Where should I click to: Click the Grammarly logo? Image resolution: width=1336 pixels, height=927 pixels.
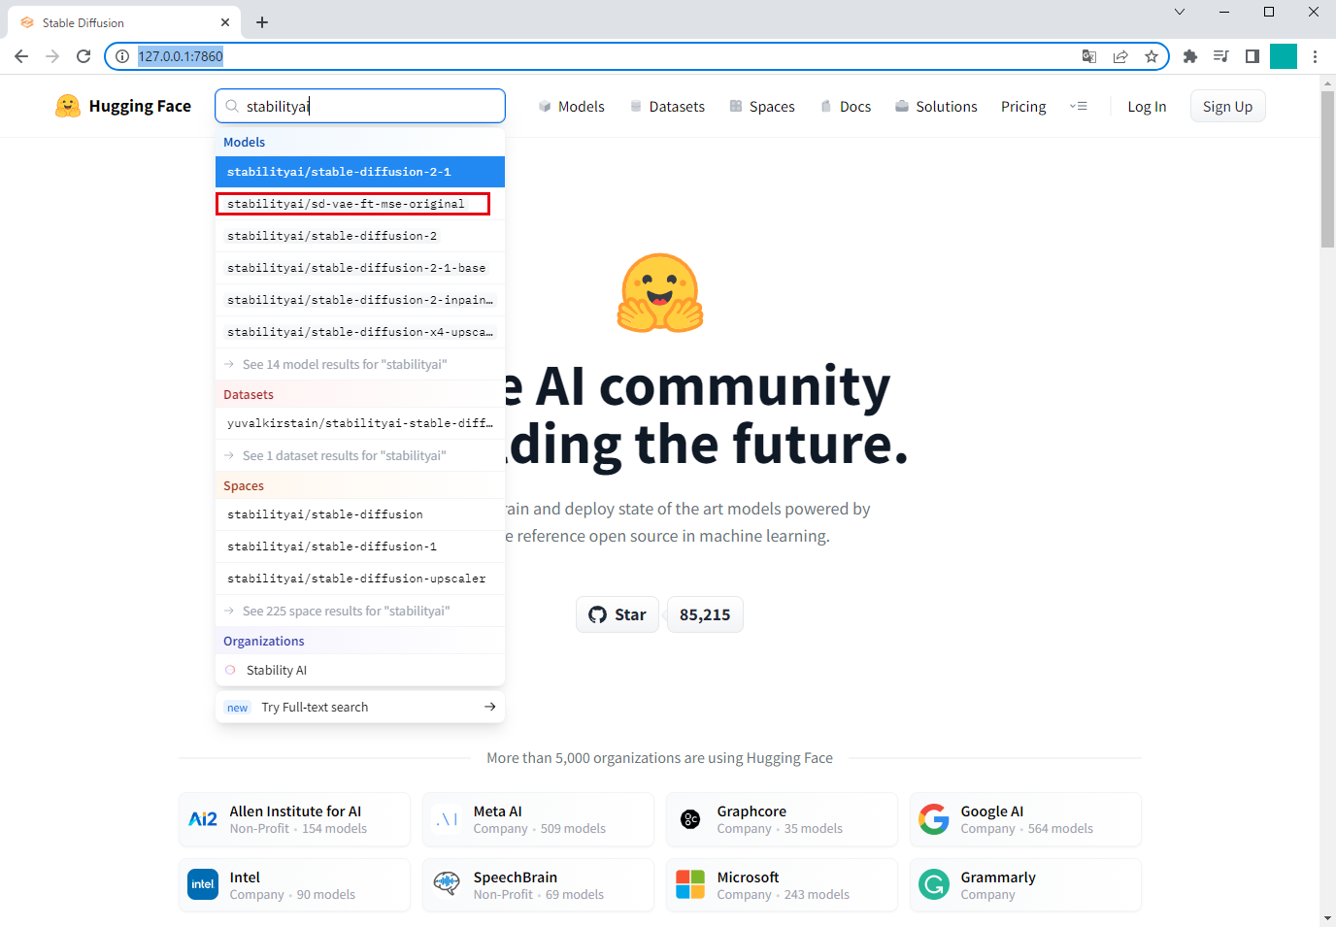click(934, 884)
